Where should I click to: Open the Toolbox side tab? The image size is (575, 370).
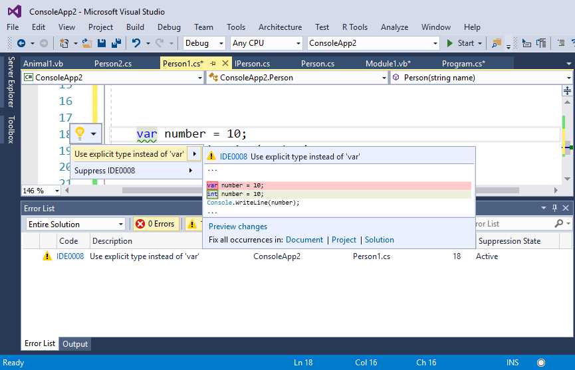coord(11,130)
